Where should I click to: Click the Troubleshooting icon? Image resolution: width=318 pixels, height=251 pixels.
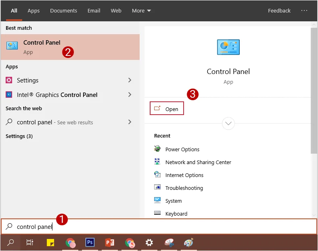157,187
